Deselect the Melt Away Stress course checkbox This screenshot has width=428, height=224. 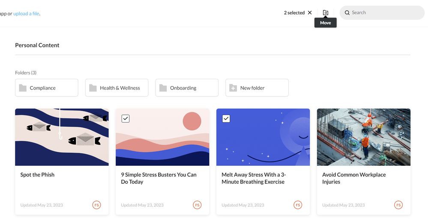click(x=226, y=119)
